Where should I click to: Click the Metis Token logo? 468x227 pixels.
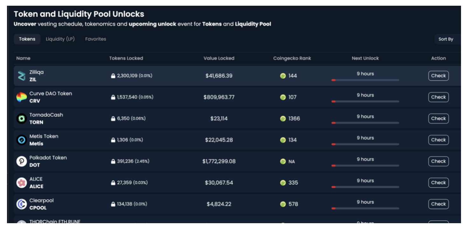coord(22,140)
